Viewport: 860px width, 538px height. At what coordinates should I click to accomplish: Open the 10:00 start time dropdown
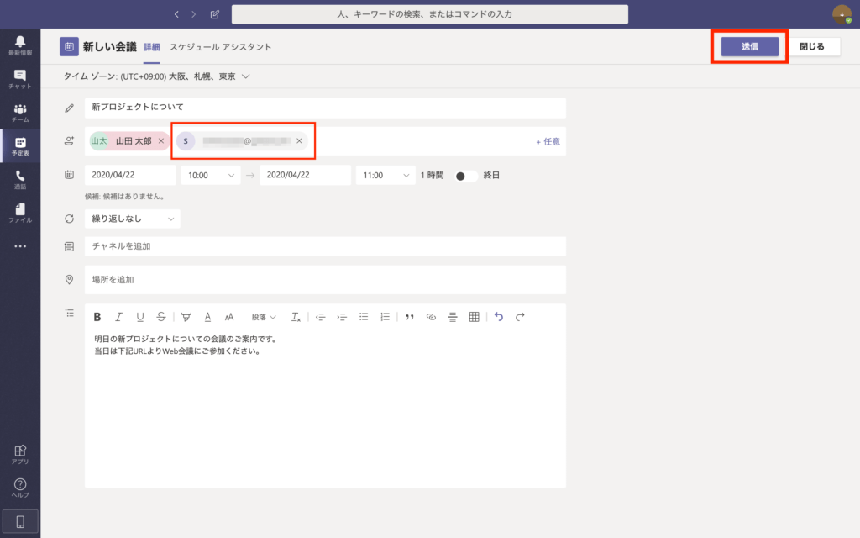click(210, 175)
